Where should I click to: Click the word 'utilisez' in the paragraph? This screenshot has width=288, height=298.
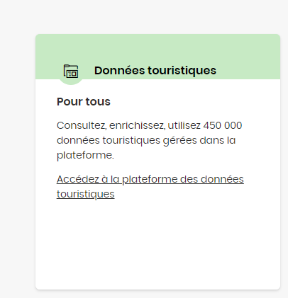(184, 125)
